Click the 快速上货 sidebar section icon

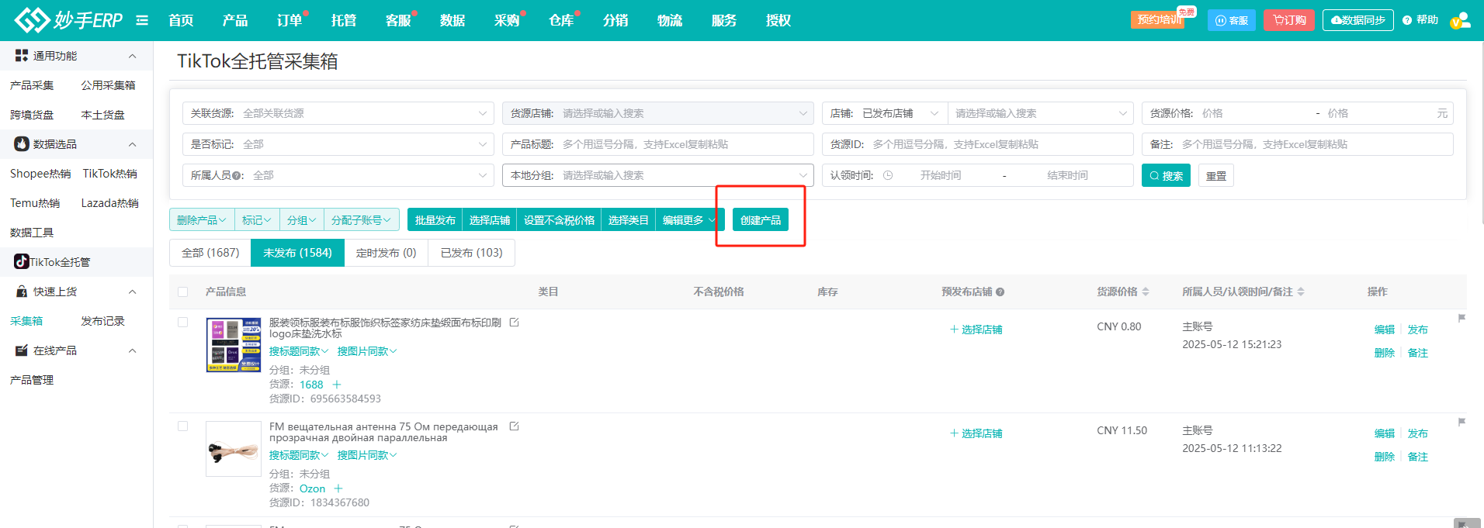[x=22, y=292]
